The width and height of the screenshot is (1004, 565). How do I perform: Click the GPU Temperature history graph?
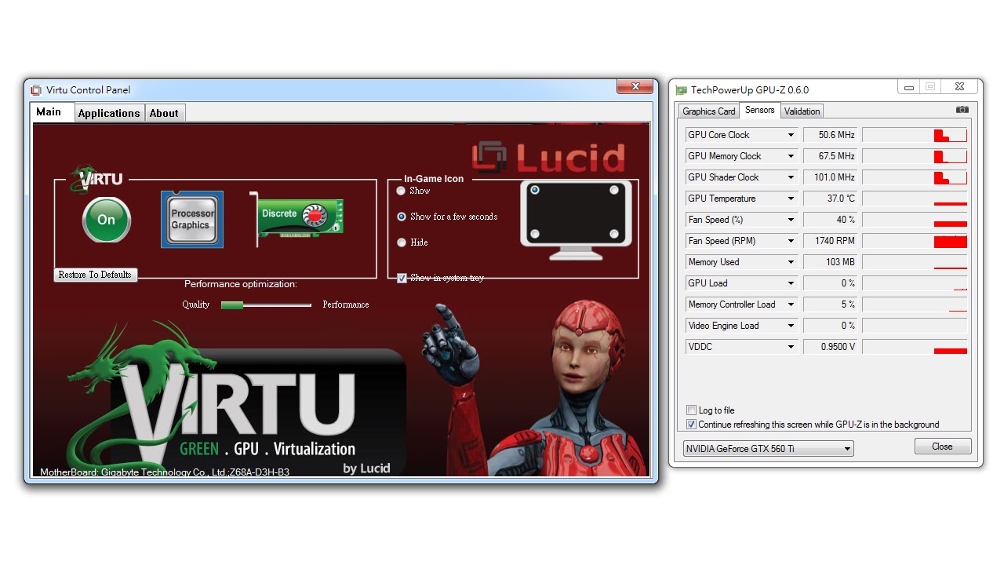click(x=915, y=199)
